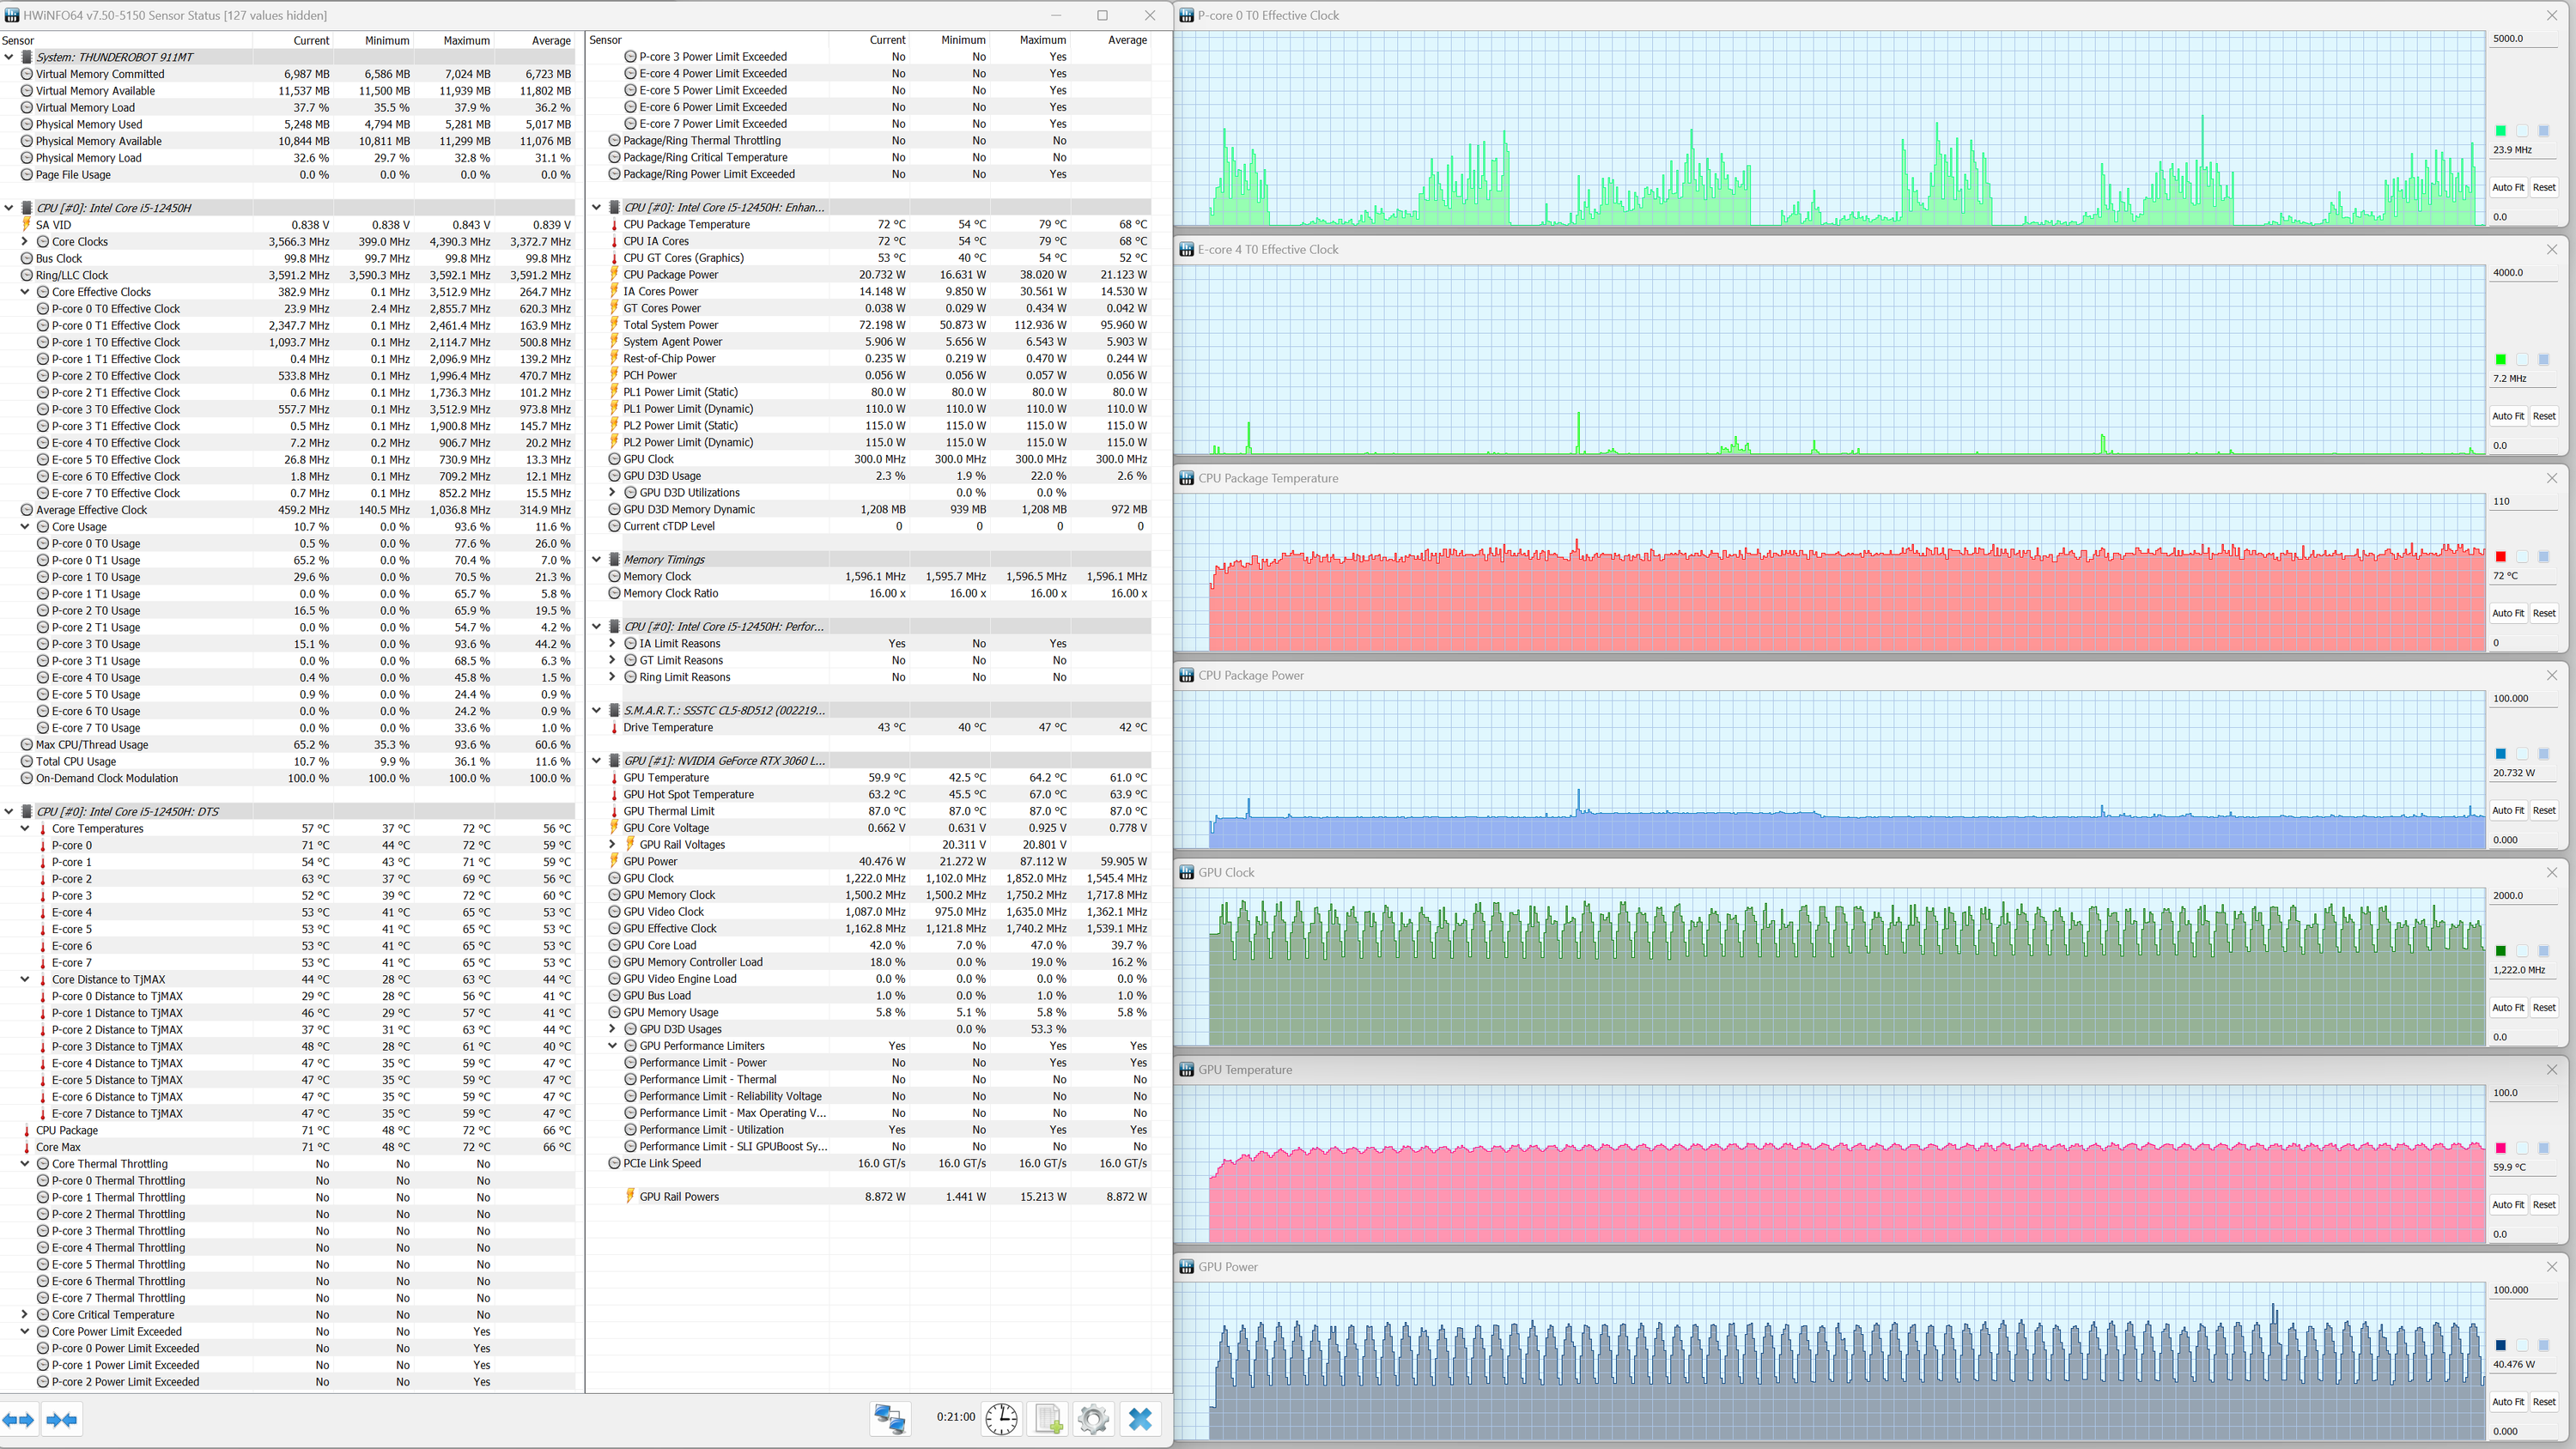Click the Average column header in right pane
The height and width of the screenshot is (1449, 2576).
(1126, 40)
